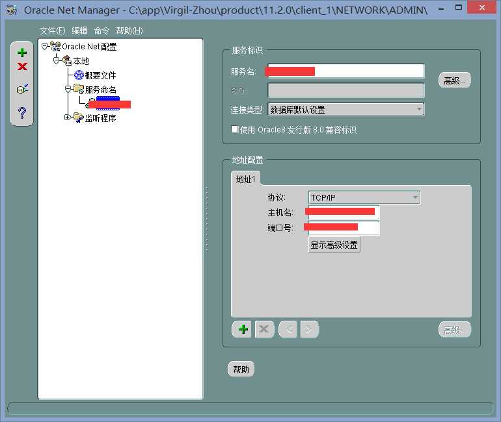
Task: Select the 概要文件 tree label
Action: tap(100, 75)
